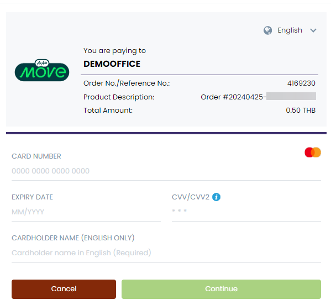Click the CVV/CVV2 label text
The width and height of the screenshot is (331, 305).
click(x=191, y=197)
